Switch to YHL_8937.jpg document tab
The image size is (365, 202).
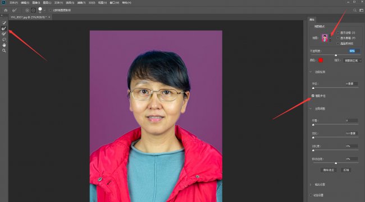coord(29,17)
